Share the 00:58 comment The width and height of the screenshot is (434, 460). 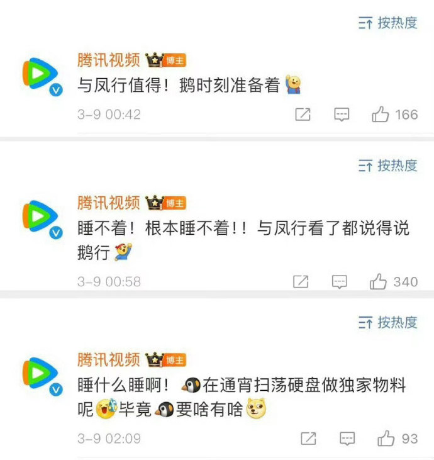[301, 282]
